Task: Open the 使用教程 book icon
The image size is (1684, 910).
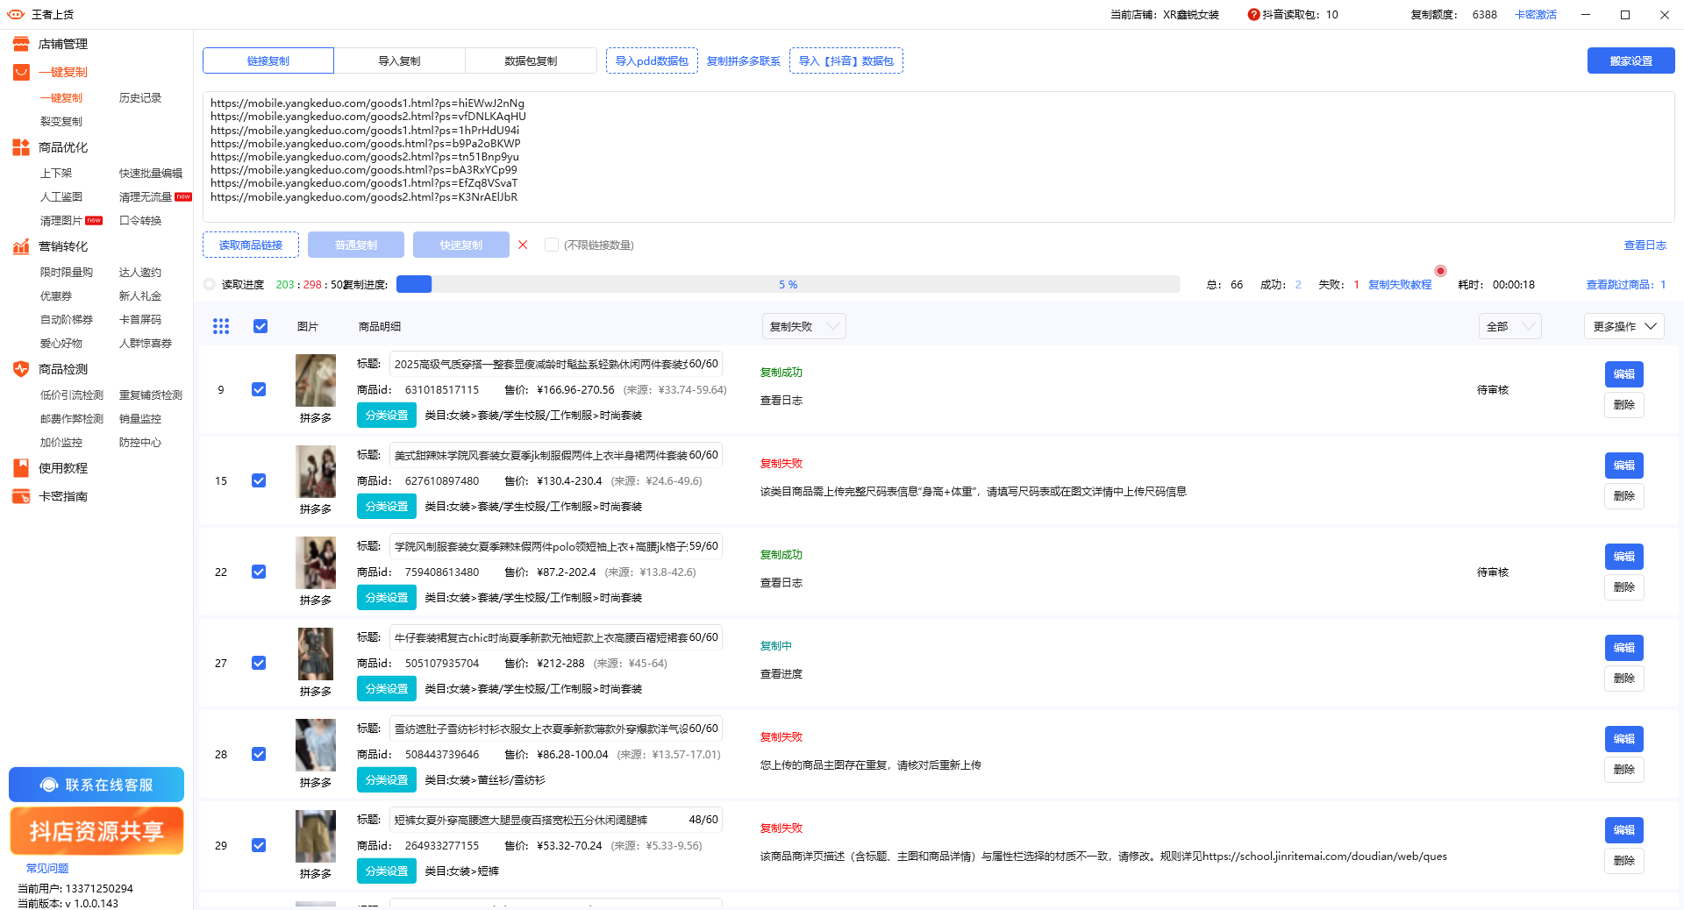Action: pyautogui.click(x=21, y=468)
